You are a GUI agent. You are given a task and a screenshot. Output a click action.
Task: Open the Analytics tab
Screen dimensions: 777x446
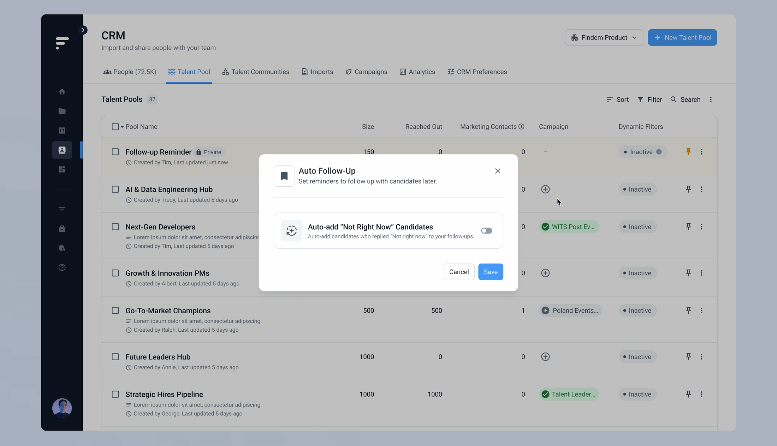pyautogui.click(x=417, y=72)
